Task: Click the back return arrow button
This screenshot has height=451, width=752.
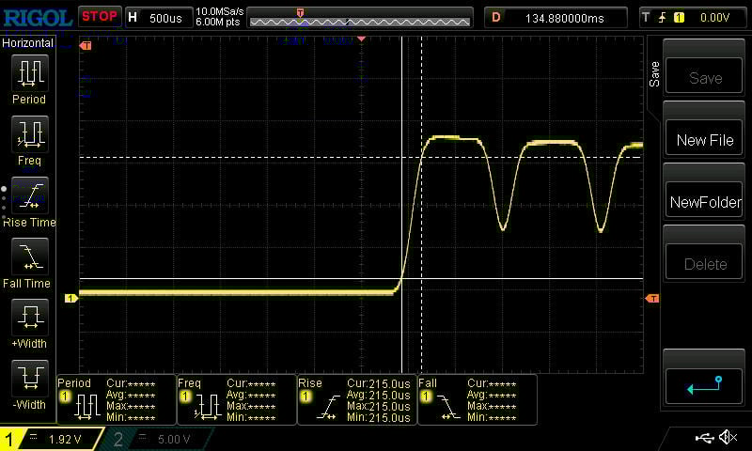Action: (x=704, y=386)
